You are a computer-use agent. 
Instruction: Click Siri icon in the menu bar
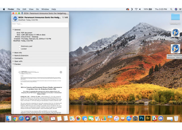[176, 9]
